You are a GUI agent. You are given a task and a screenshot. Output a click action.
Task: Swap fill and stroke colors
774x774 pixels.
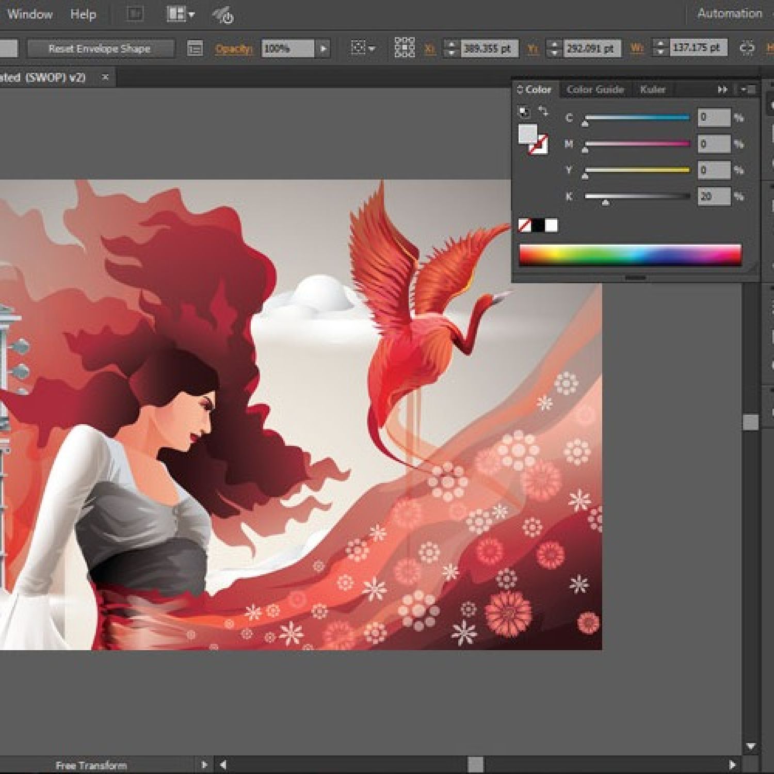click(x=543, y=111)
